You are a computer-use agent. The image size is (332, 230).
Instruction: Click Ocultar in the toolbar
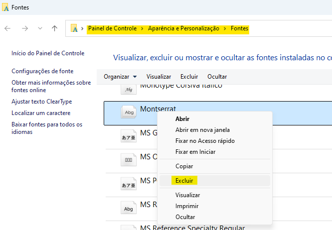[217, 77]
